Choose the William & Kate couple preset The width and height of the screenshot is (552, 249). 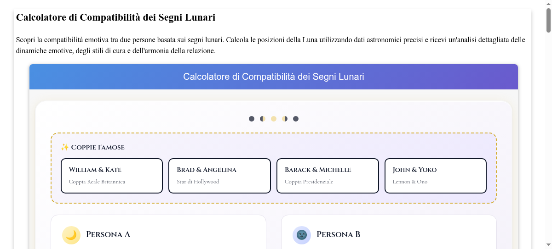(x=112, y=176)
